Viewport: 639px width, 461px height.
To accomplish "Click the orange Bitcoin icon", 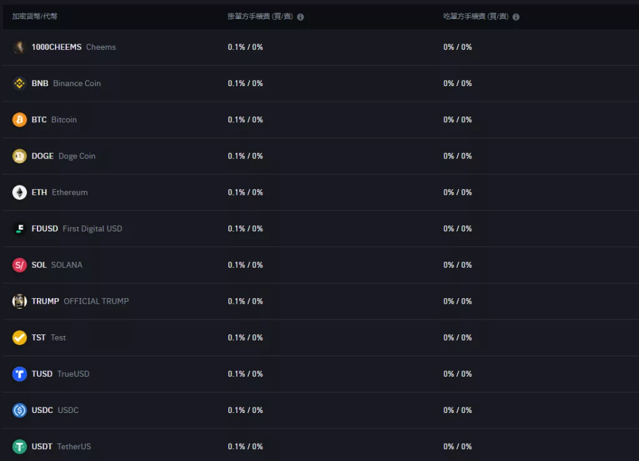I will click(x=19, y=120).
